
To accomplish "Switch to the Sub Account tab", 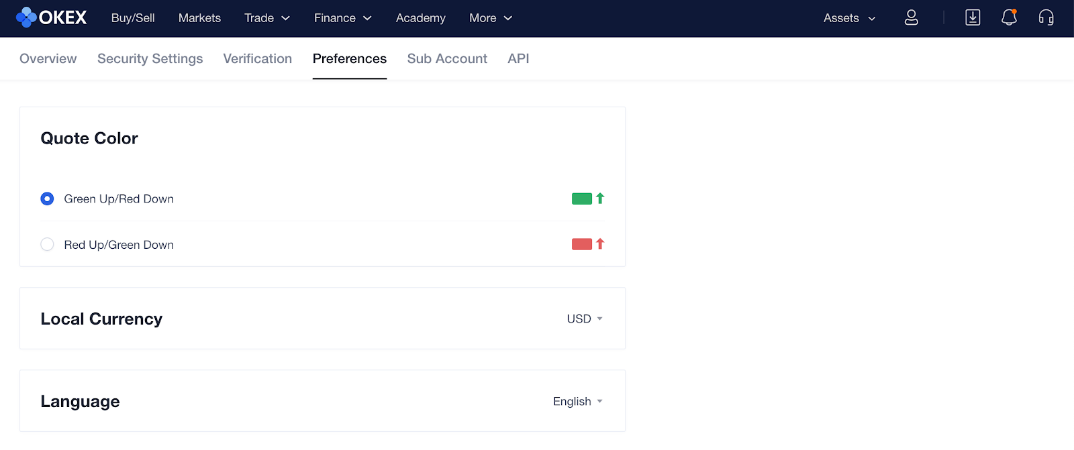I will (447, 58).
